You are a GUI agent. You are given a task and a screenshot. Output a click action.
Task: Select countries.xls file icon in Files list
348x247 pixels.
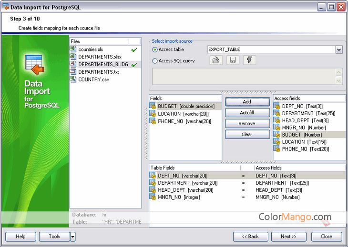click(x=73, y=49)
